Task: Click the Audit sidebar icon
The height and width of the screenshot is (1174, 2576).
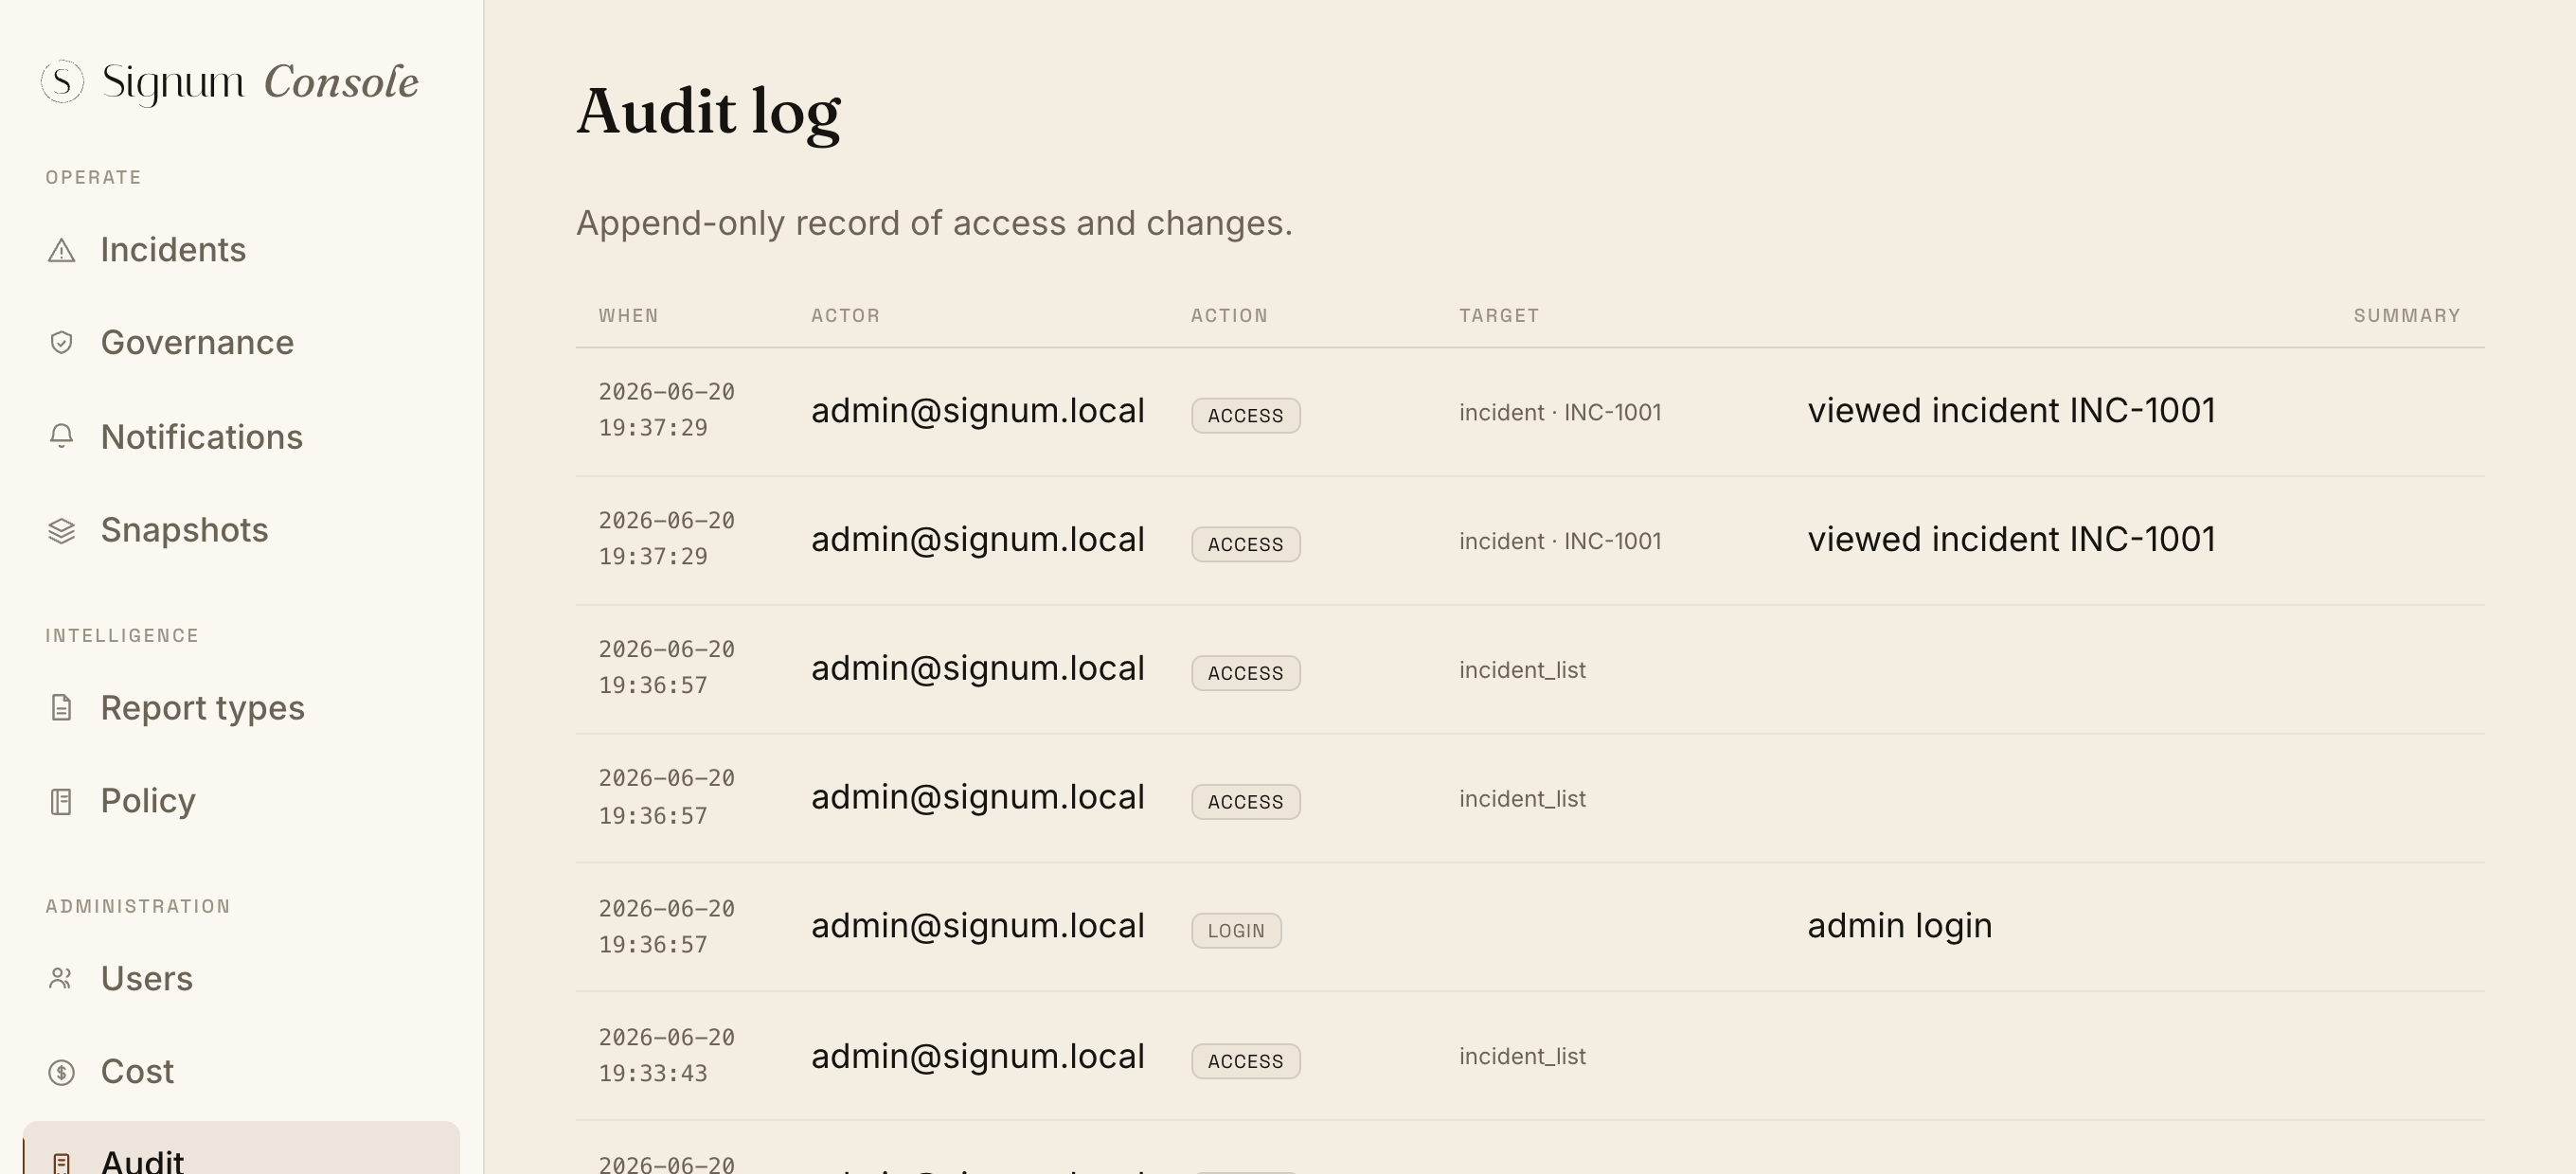Action: click(x=62, y=1162)
